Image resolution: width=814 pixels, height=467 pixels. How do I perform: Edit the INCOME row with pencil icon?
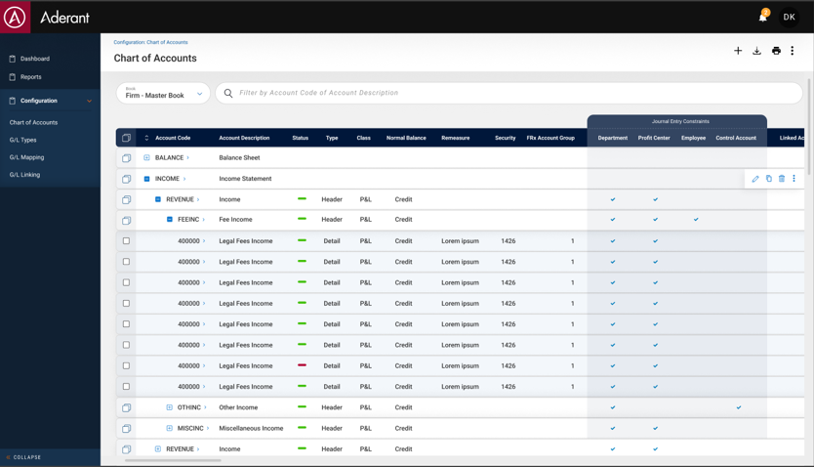pos(755,179)
